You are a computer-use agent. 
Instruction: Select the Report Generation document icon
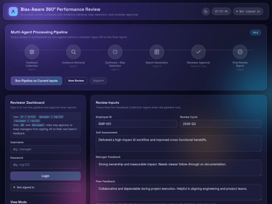pos(157,52)
